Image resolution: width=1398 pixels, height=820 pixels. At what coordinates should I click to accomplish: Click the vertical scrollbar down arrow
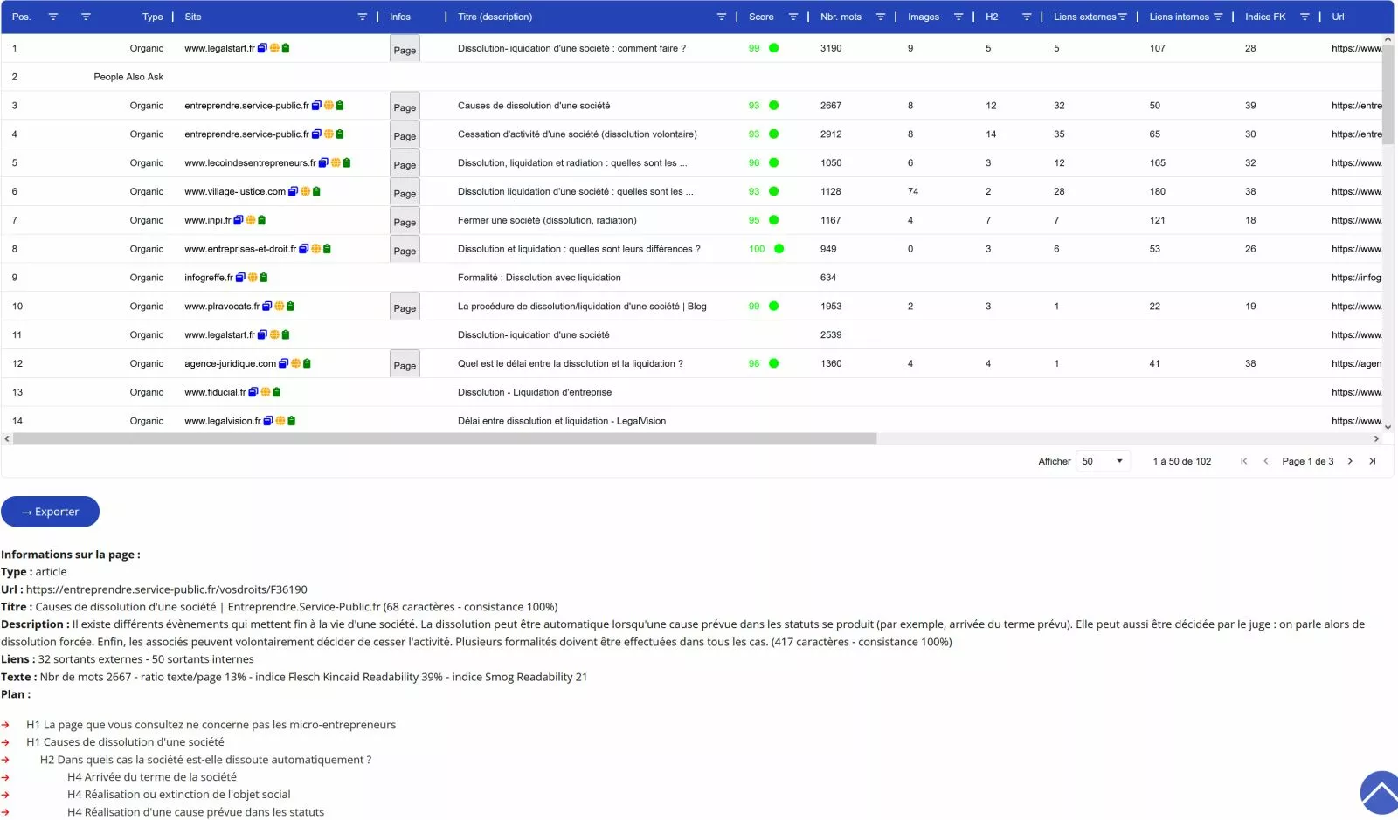coord(1388,427)
